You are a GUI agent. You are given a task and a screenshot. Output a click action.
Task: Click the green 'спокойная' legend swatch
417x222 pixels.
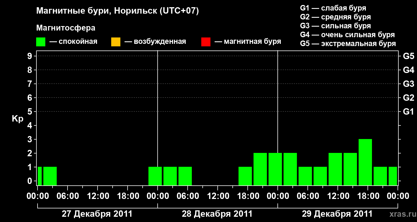[x=41, y=42]
